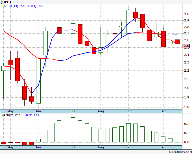Click the tall white June candlestick
The image size is (192, 154).
pos(38,81)
